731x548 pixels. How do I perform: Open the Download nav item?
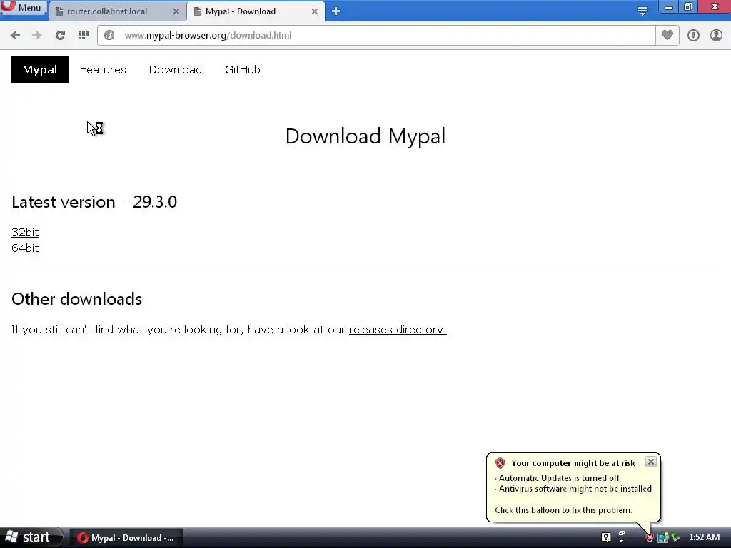click(176, 69)
